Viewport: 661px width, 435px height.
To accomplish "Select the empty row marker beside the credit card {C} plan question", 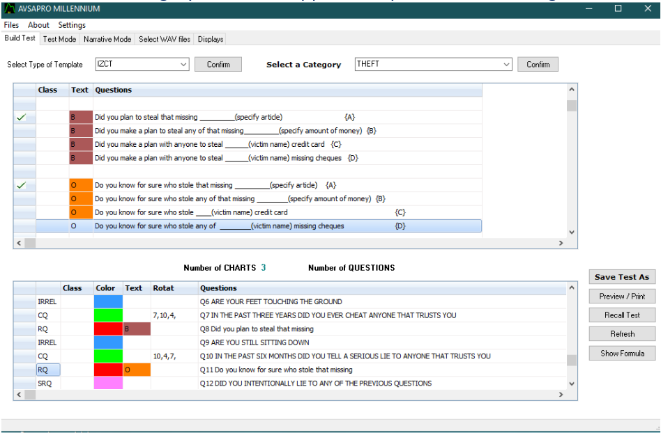I will pos(24,145).
